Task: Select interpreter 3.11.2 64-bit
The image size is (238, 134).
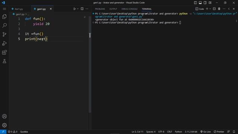Action: tap(191, 132)
